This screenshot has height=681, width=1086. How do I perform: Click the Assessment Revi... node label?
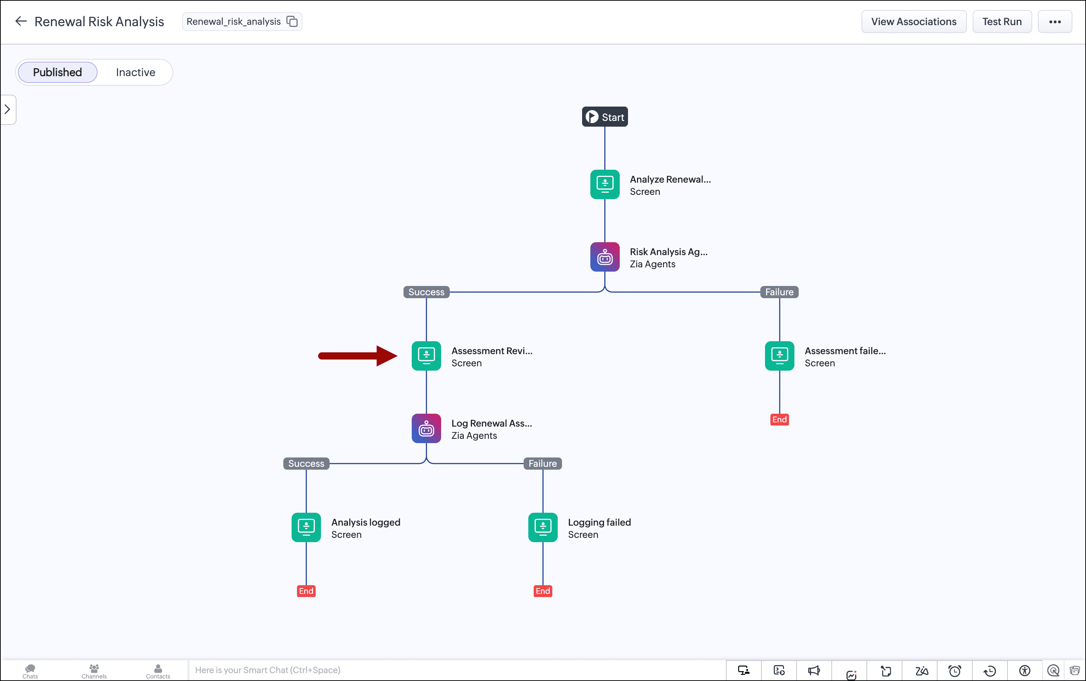tap(492, 351)
